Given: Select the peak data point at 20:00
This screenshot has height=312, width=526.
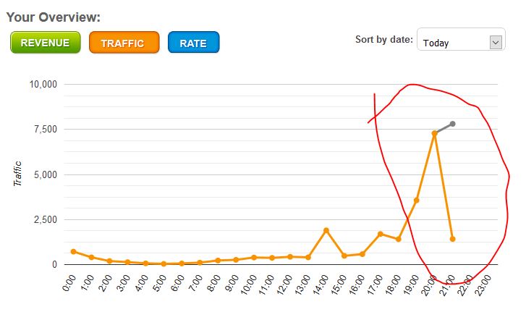Looking at the screenshot, I should click(435, 133).
